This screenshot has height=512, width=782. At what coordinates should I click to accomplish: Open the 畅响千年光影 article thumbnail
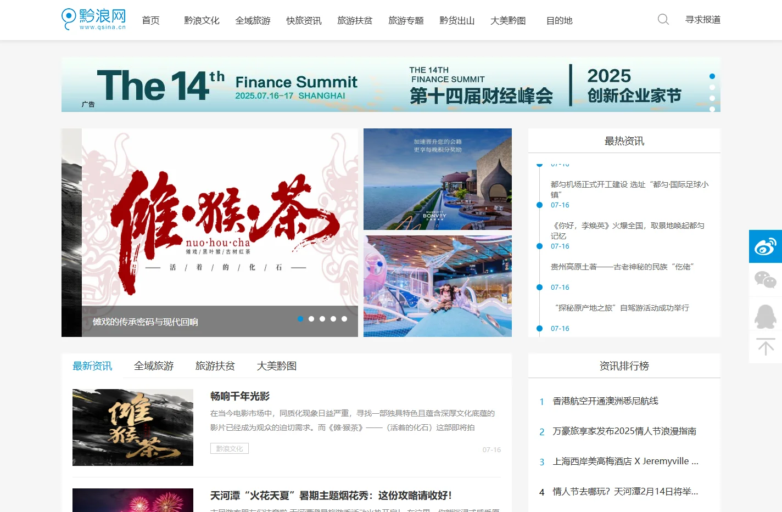point(133,427)
